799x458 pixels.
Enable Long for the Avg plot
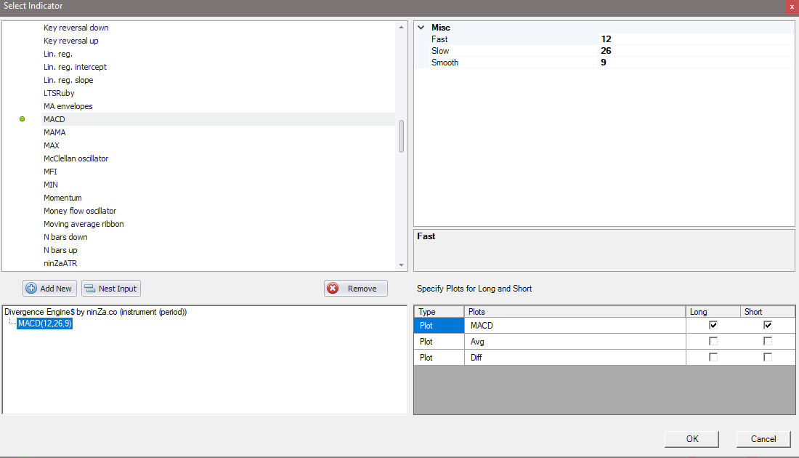pyautogui.click(x=713, y=341)
